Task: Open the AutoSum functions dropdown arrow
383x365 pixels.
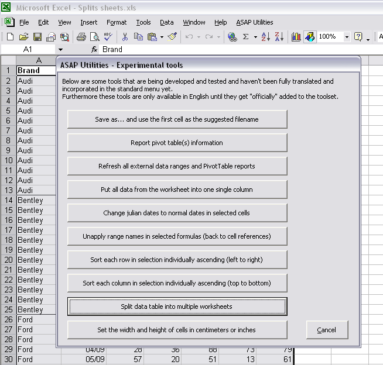Action: 255,37
